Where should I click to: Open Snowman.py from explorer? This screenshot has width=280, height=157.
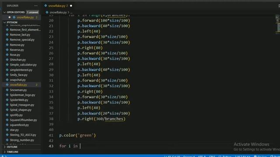(18, 90)
